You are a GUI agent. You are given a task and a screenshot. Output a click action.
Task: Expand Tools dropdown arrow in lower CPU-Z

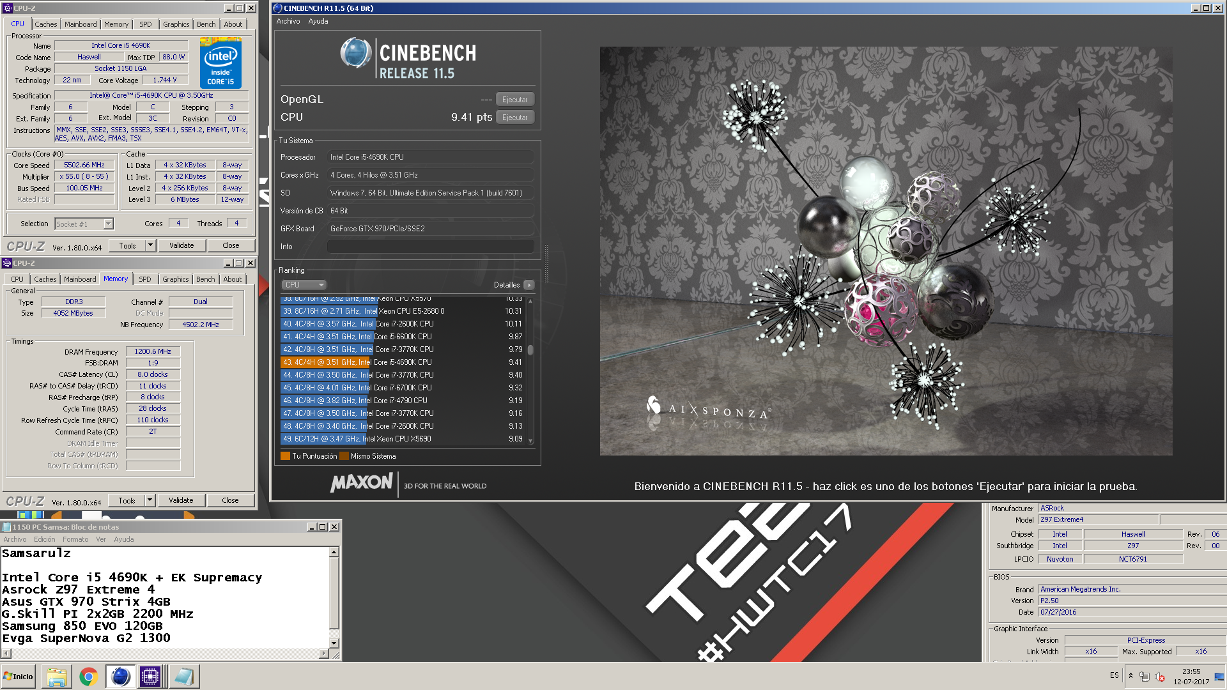(150, 501)
